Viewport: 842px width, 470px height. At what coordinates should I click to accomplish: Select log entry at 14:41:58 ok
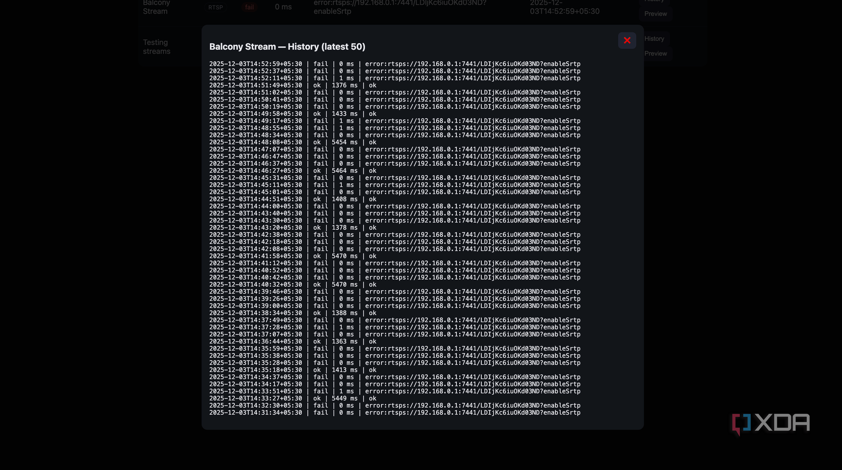(x=293, y=256)
